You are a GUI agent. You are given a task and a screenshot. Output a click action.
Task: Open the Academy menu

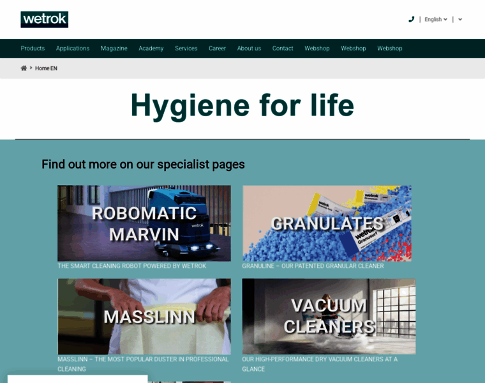click(x=151, y=49)
